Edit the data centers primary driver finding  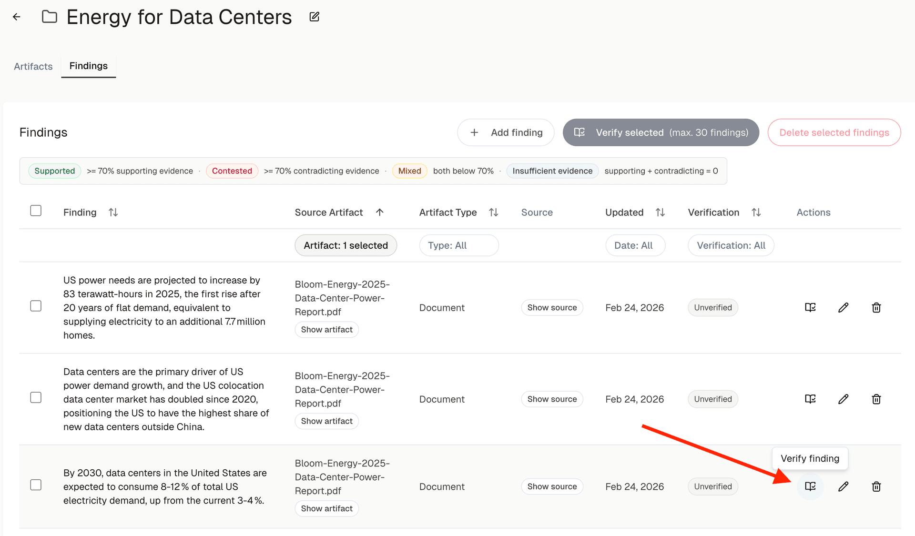pos(843,399)
